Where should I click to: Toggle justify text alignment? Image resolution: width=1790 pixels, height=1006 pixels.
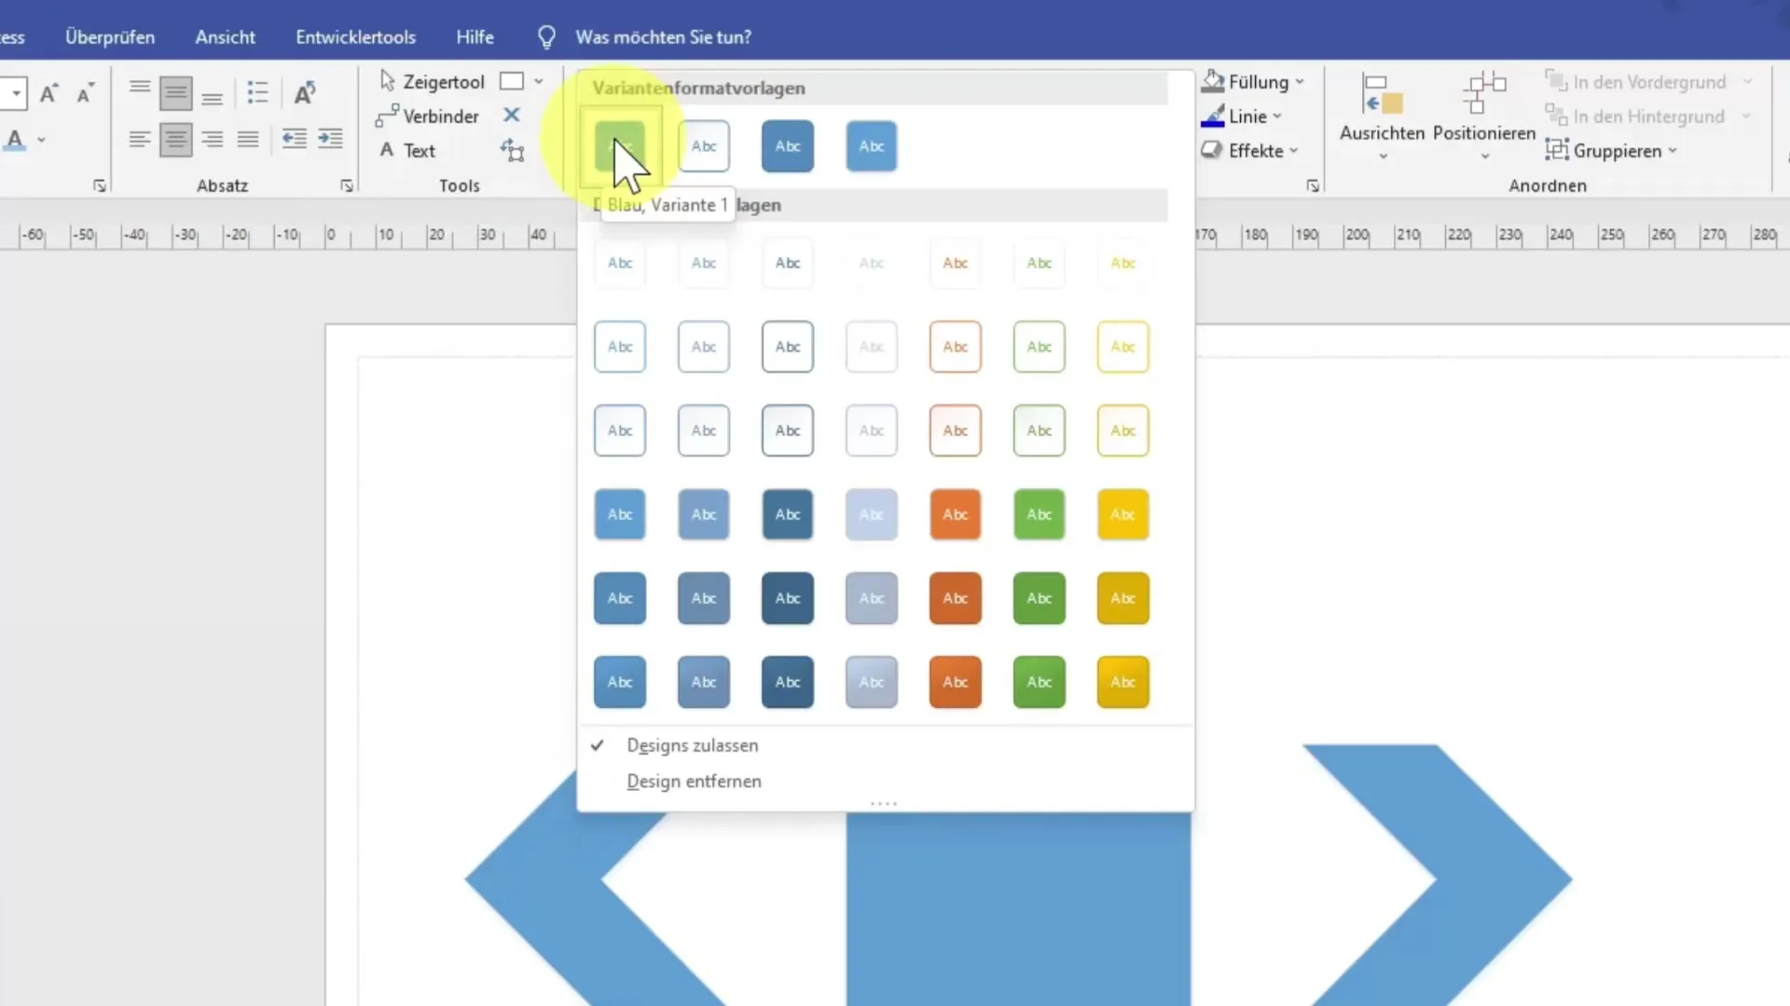(x=248, y=140)
